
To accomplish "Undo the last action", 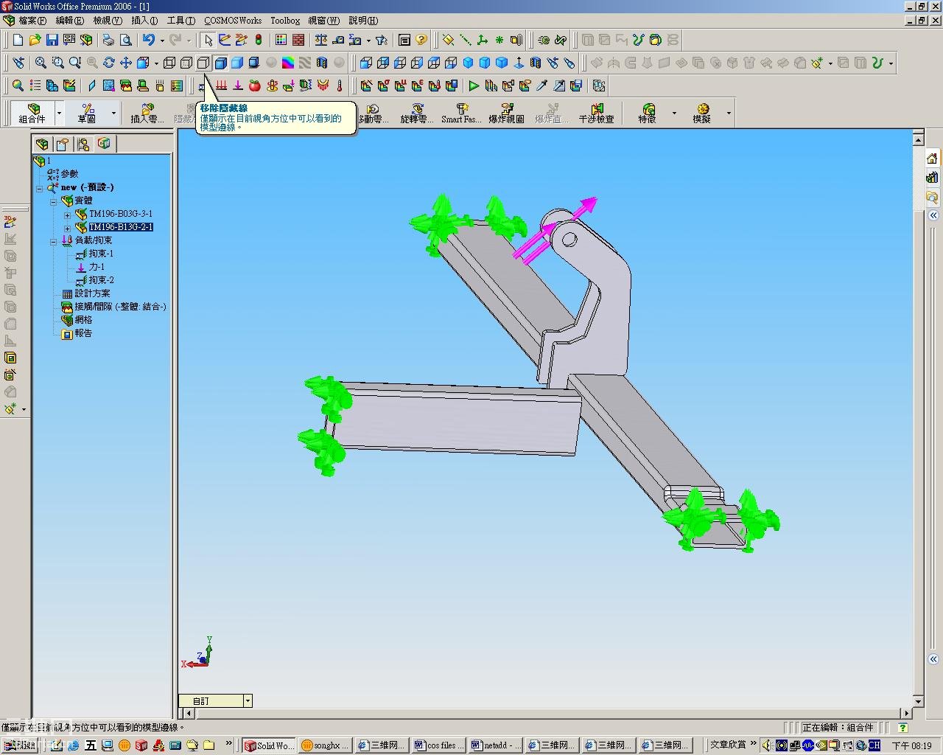I will click(149, 40).
